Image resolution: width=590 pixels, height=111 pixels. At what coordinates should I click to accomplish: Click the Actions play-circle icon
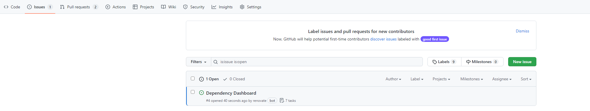[x=108, y=7]
